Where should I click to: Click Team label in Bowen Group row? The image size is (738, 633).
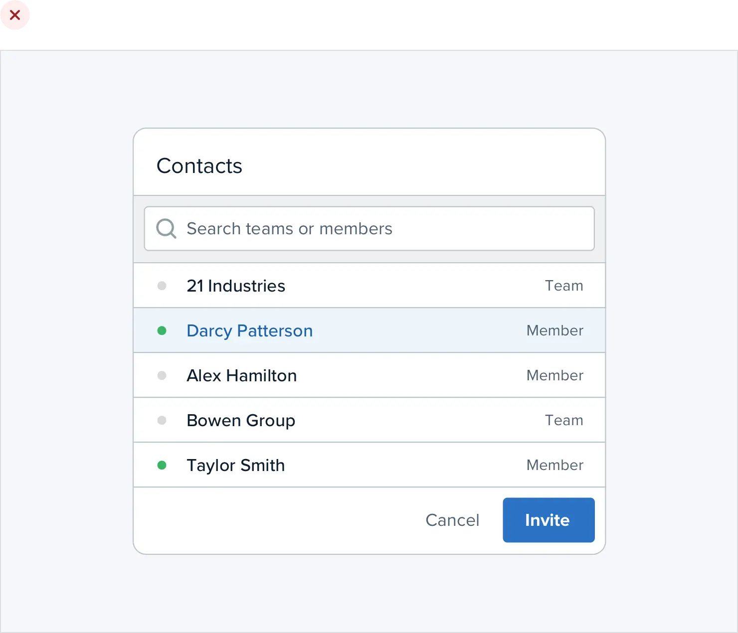tap(563, 420)
